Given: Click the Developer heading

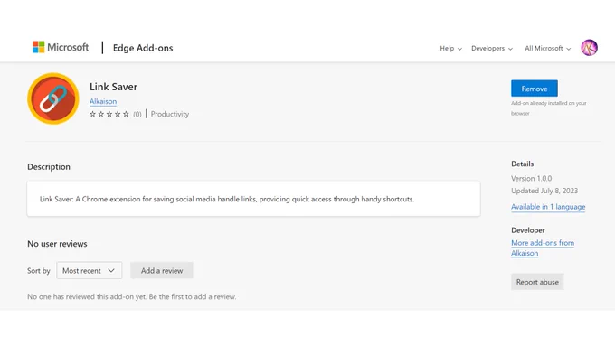Looking at the screenshot, I should point(528,230).
